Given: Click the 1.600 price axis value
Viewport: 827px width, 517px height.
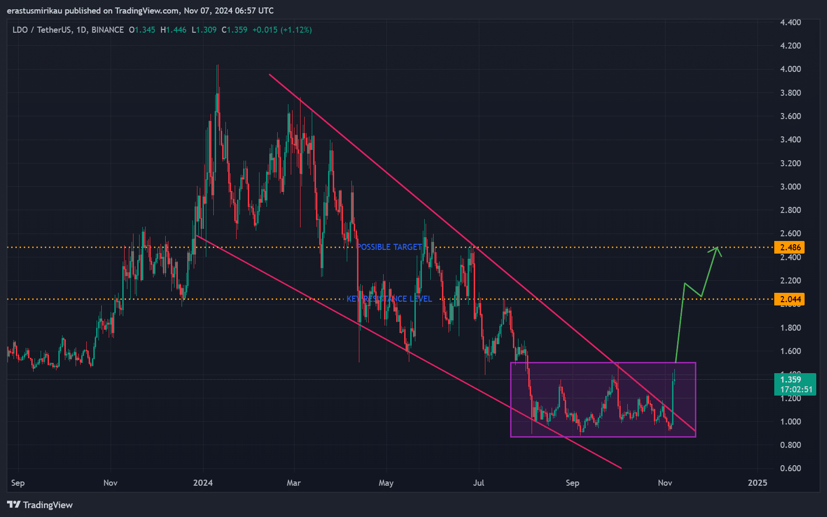Looking at the screenshot, I should tap(791, 351).
